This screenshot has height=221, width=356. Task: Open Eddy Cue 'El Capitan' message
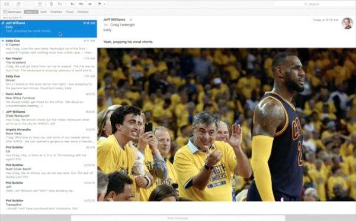click(x=49, y=47)
